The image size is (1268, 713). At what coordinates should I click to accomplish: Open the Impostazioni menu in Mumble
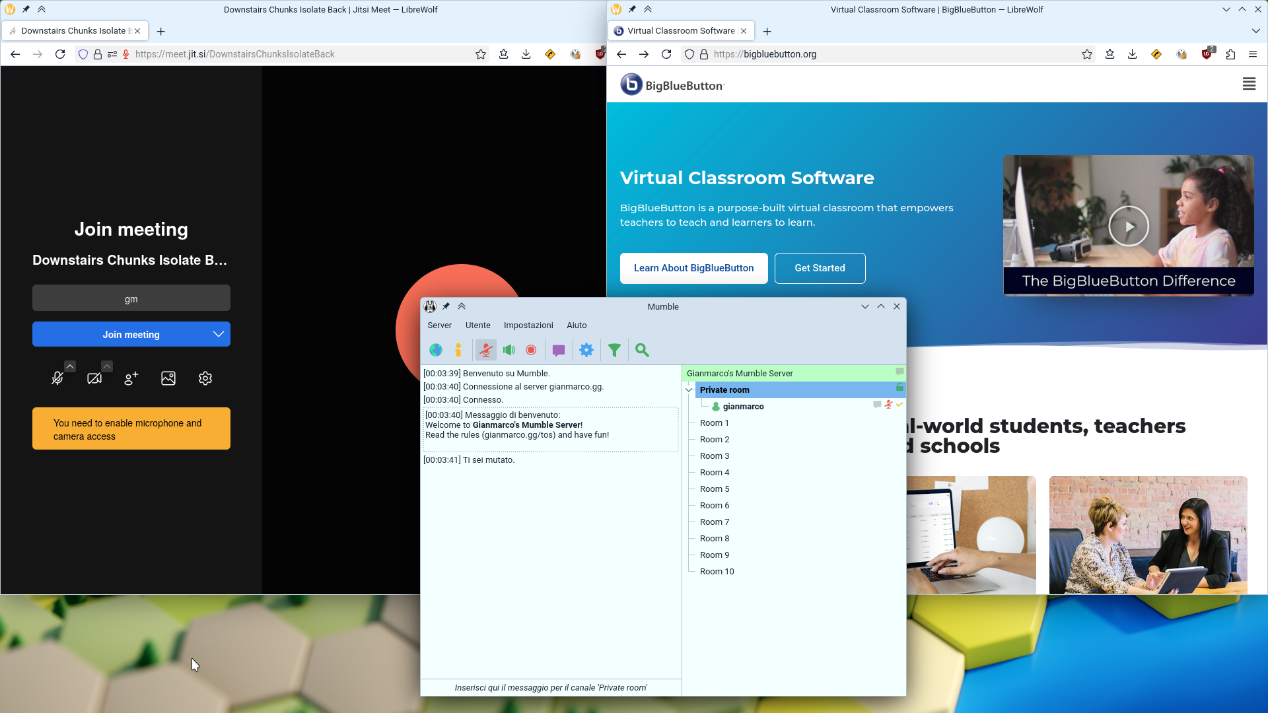[x=528, y=325]
